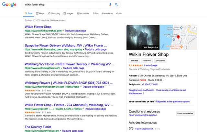207x132 pixels.
Task: Click five-star rating on flowershopnetwork result
Action: pos(30,90)
